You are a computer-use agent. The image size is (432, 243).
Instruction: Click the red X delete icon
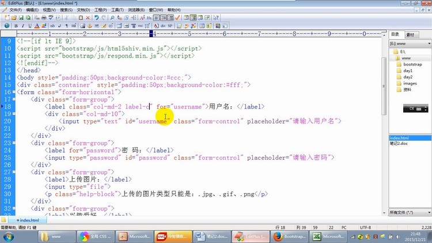point(88,18)
